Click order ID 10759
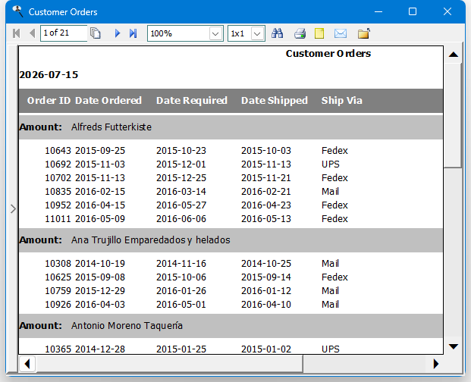 58,291
